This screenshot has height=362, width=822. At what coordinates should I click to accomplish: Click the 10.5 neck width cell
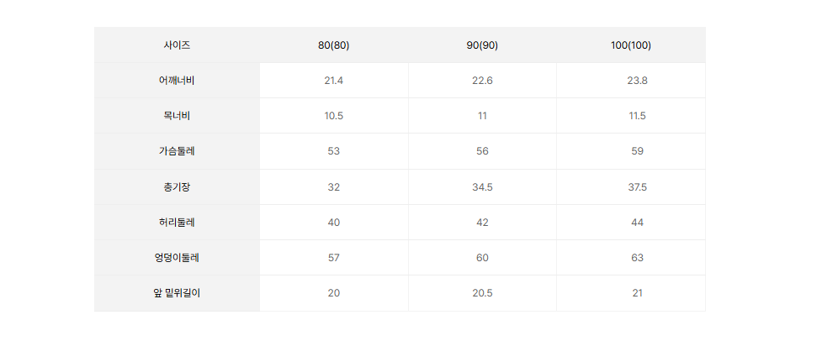(334, 116)
